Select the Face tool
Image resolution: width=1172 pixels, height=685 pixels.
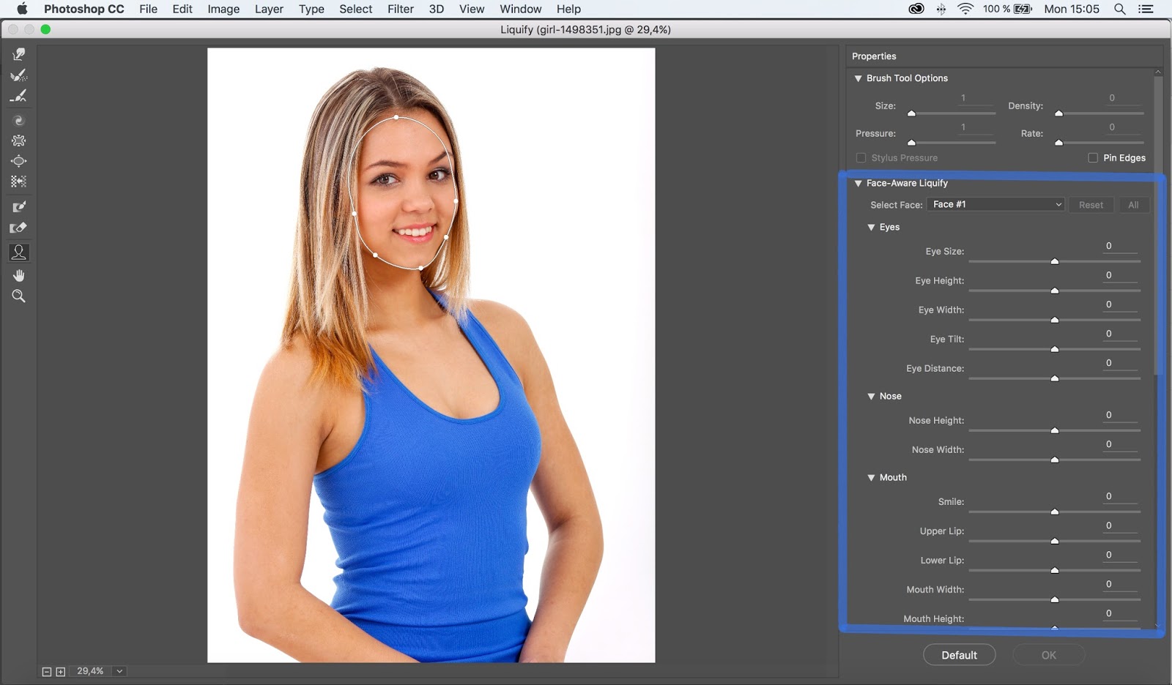click(x=18, y=252)
